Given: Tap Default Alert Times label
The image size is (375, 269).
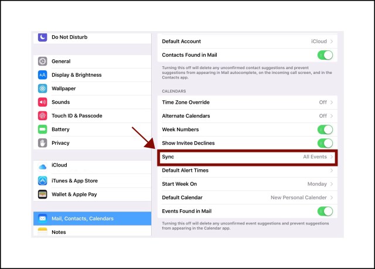Looking at the screenshot, I should click(185, 171).
